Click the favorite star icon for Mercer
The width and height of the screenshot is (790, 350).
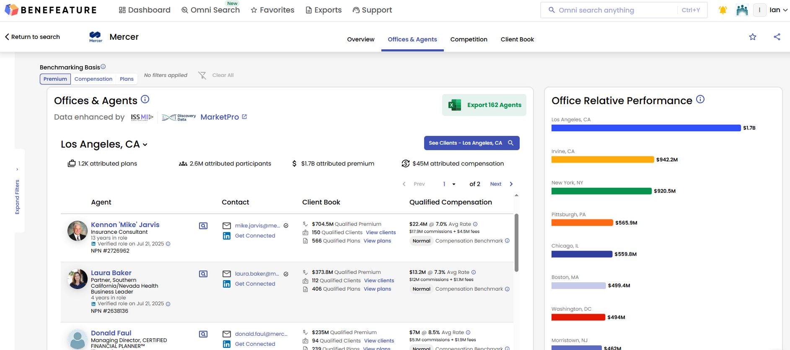(753, 37)
